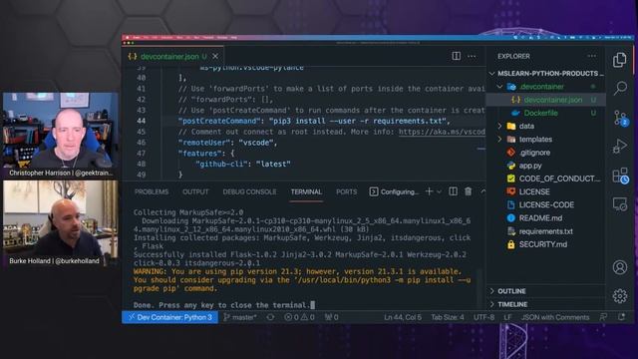This screenshot has width=638, height=359.
Task: Open Source Control view with badge
Action: 620,118
